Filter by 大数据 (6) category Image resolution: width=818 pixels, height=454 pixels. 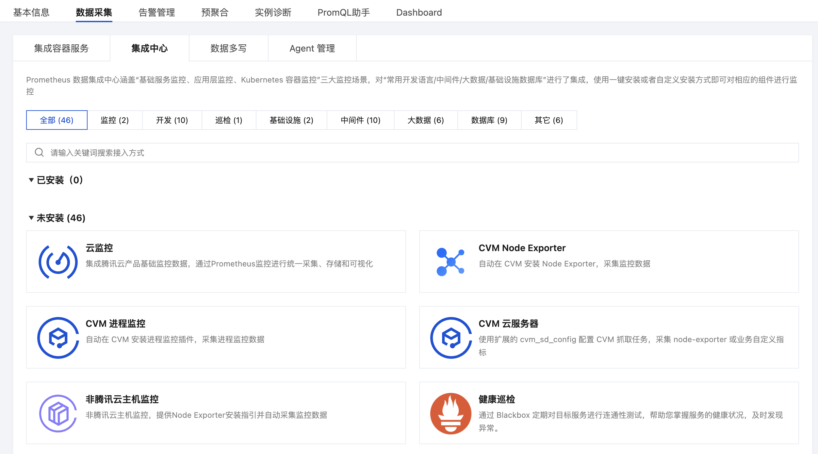click(x=425, y=120)
